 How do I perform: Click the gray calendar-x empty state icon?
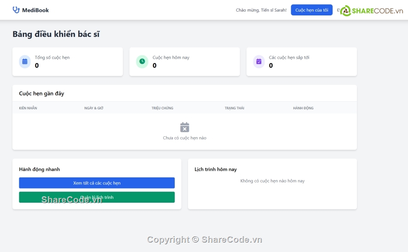[185, 127]
